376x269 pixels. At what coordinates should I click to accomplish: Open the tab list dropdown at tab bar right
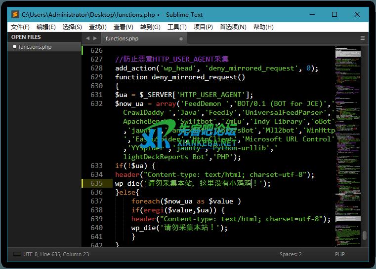click(363, 38)
